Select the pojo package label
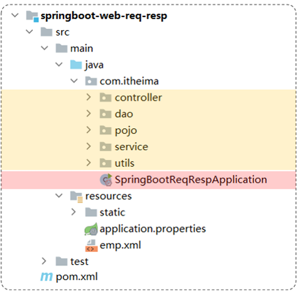The height and width of the screenshot is (292, 298). [x=126, y=131]
